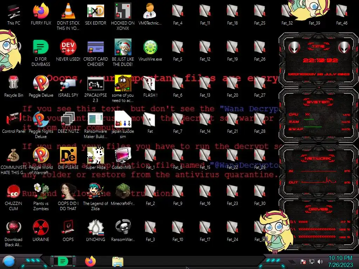The image size is (359, 269).
Task: Open the volume speaker tray icon
Action: [x=320, y=261]
